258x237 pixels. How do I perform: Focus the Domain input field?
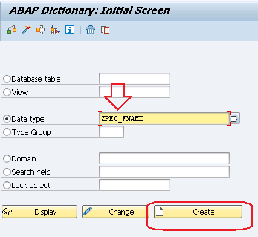(164, 158)
